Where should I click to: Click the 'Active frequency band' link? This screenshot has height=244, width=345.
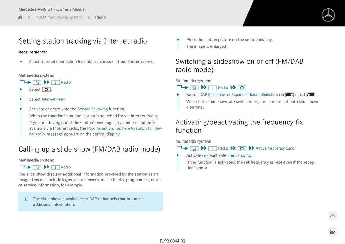[x=275, y=148]
